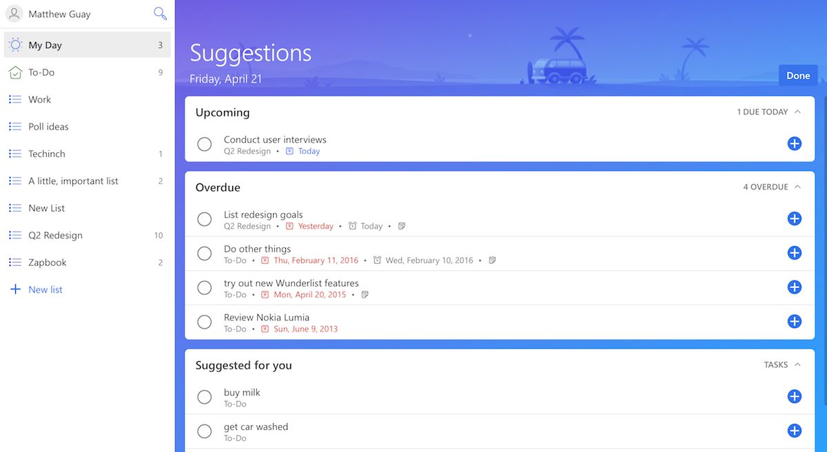Add 'buy milk' using its plus icon
Screen dimensions: 827x452
794,397
